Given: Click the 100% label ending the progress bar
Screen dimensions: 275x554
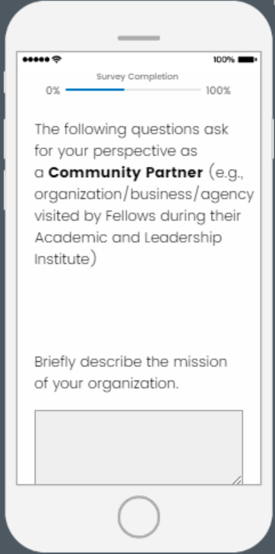Looking at the screenshot, I should tap(218, 90).
